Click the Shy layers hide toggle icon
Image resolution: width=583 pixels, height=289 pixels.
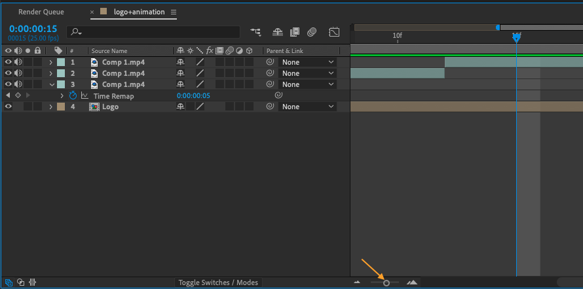coord(277,31)
